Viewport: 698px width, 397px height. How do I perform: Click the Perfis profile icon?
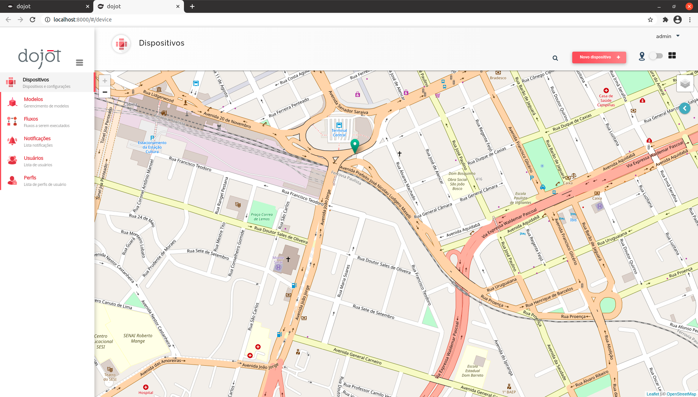pyautogui.click(x=12, y=180)
